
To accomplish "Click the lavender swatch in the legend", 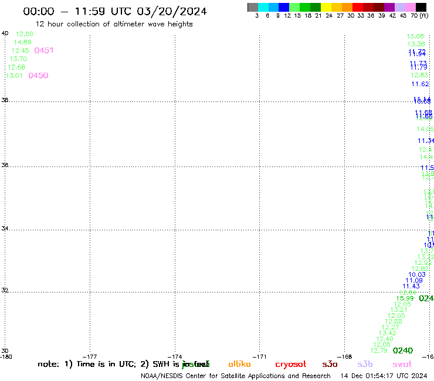I will pyautogui.click(x=400, y=7).
